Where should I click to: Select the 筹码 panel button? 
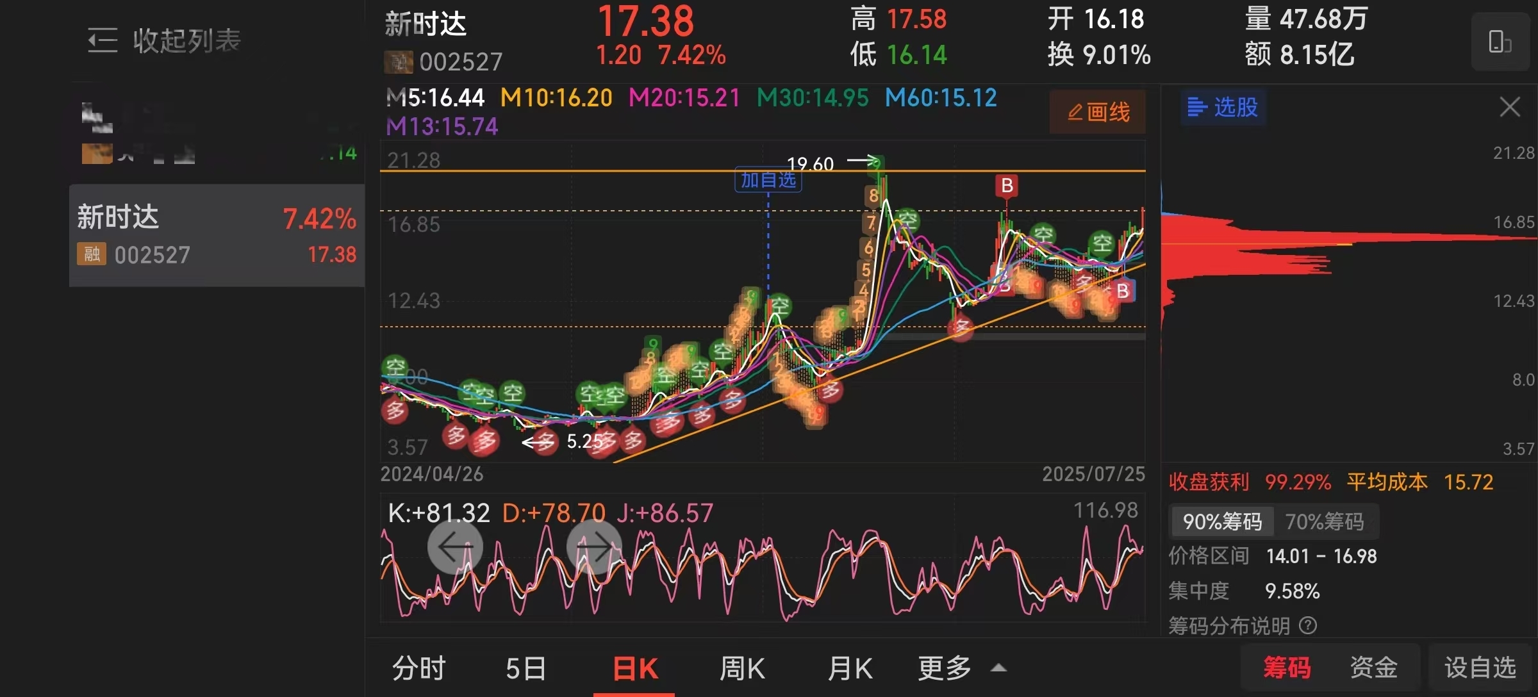(x=1287, y=668)
